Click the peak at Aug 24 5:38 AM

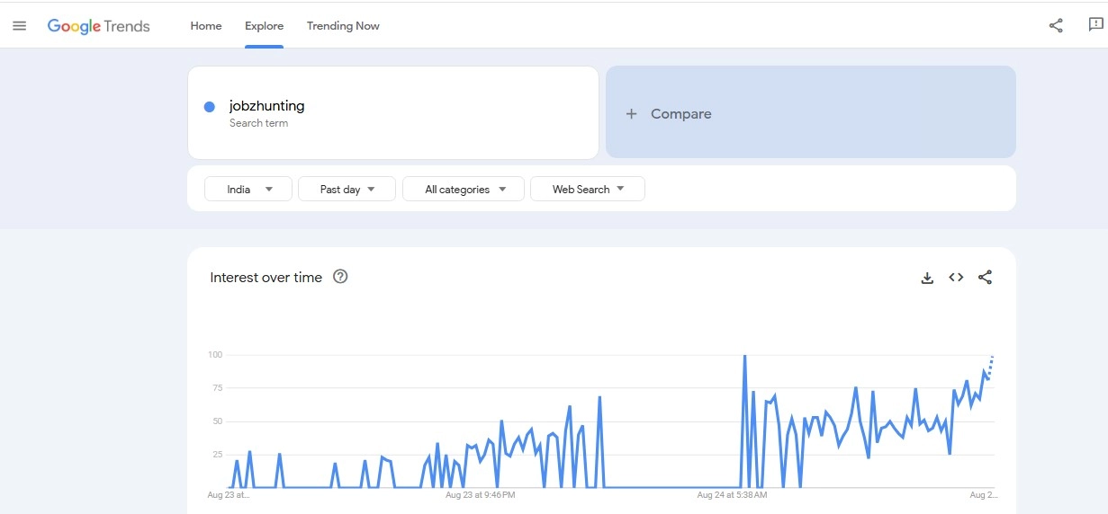point(744,357)
